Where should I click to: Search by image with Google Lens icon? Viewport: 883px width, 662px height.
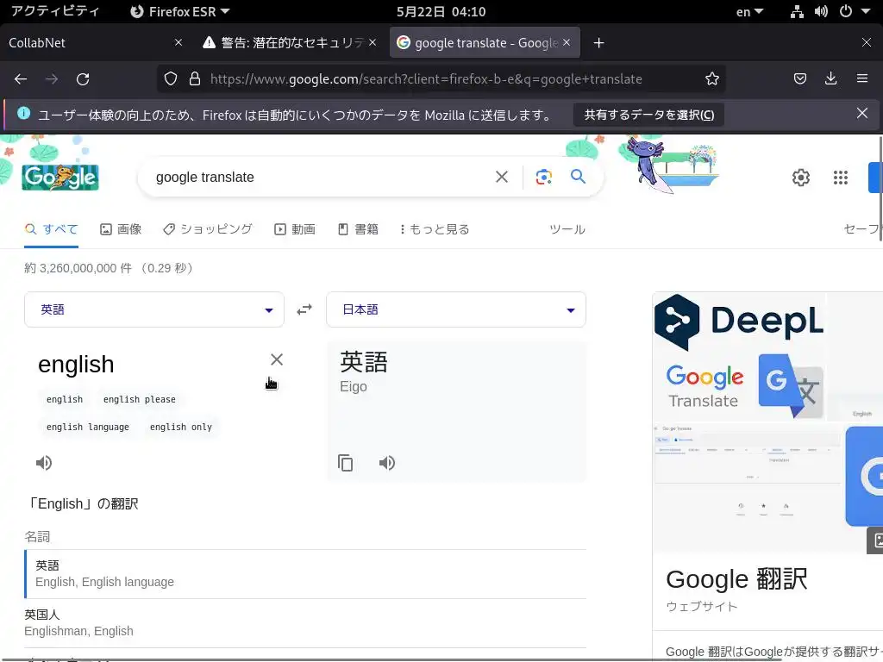pos(543,177)
